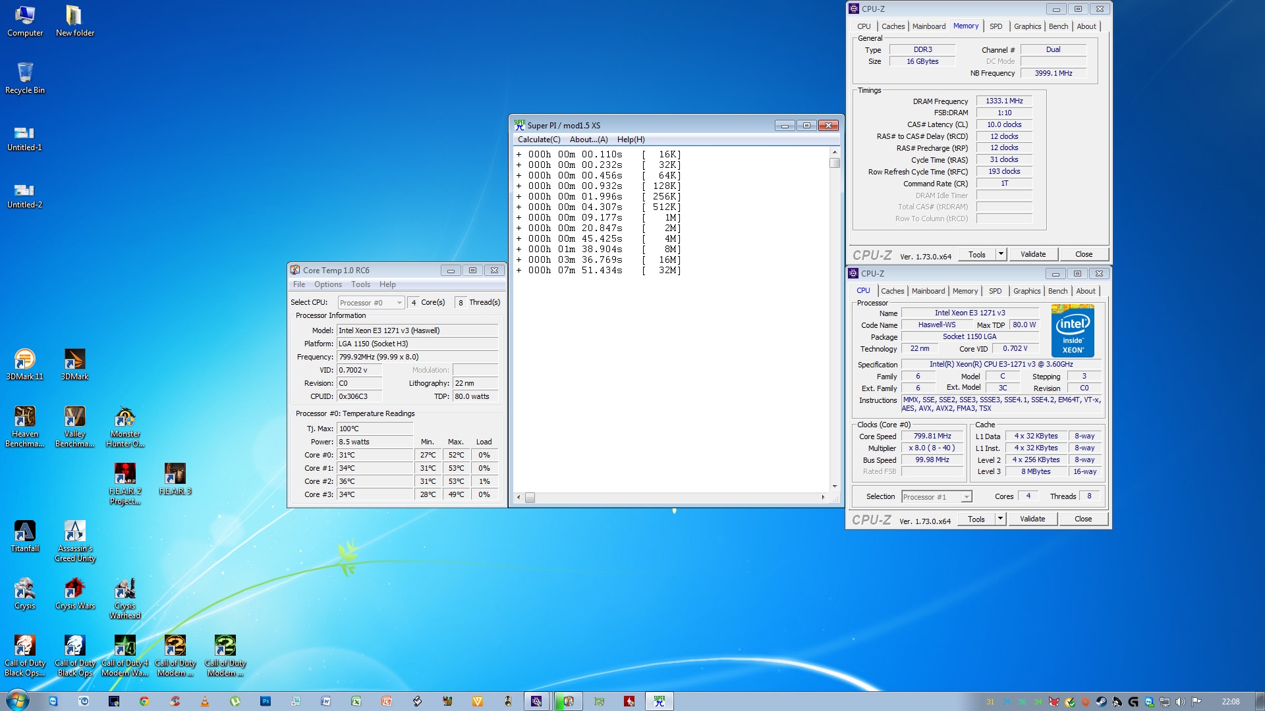Expand Tools arrow in lower CPU-Z window

[1000, 519]
